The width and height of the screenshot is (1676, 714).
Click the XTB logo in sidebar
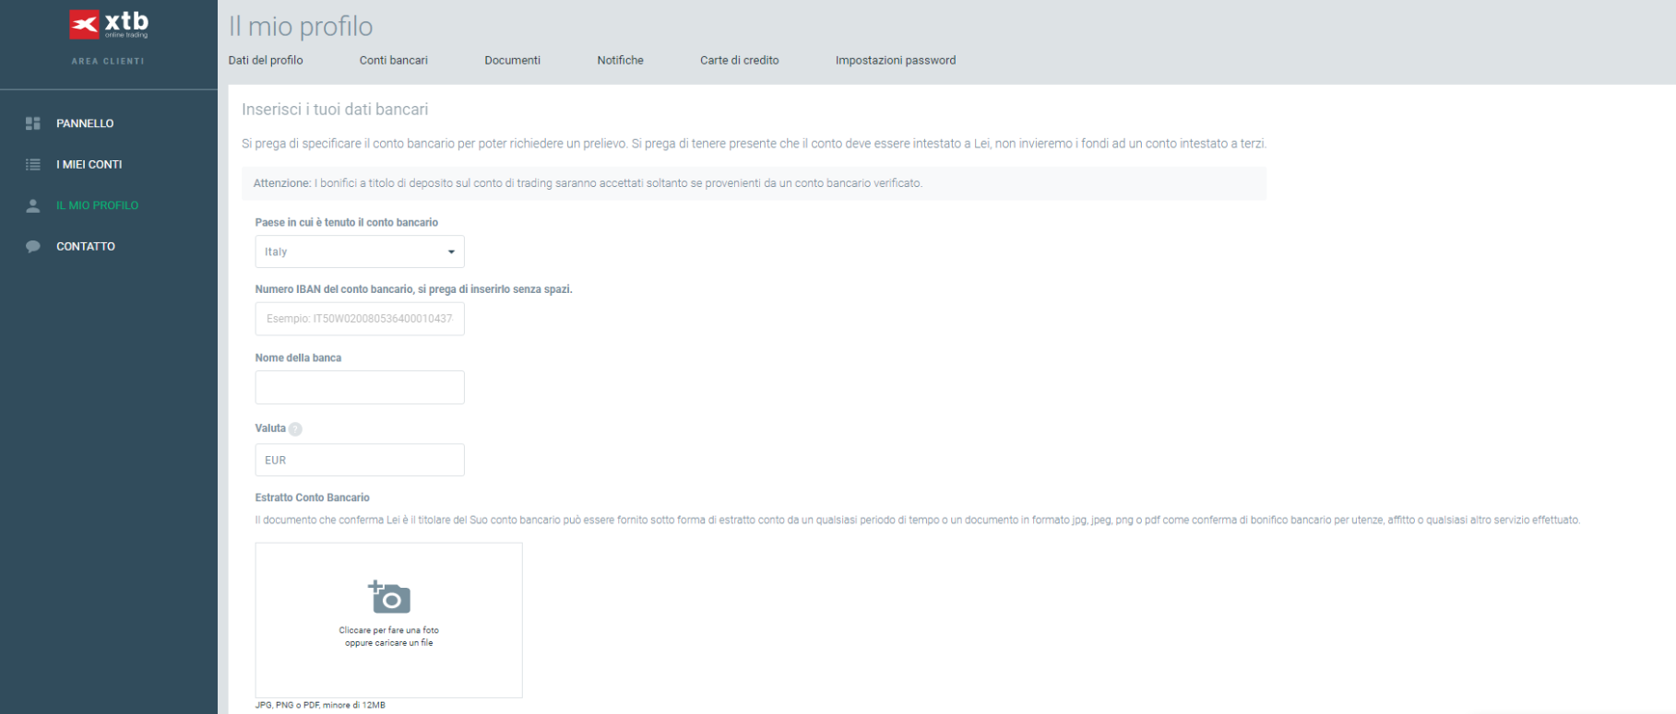coord(109,25)
